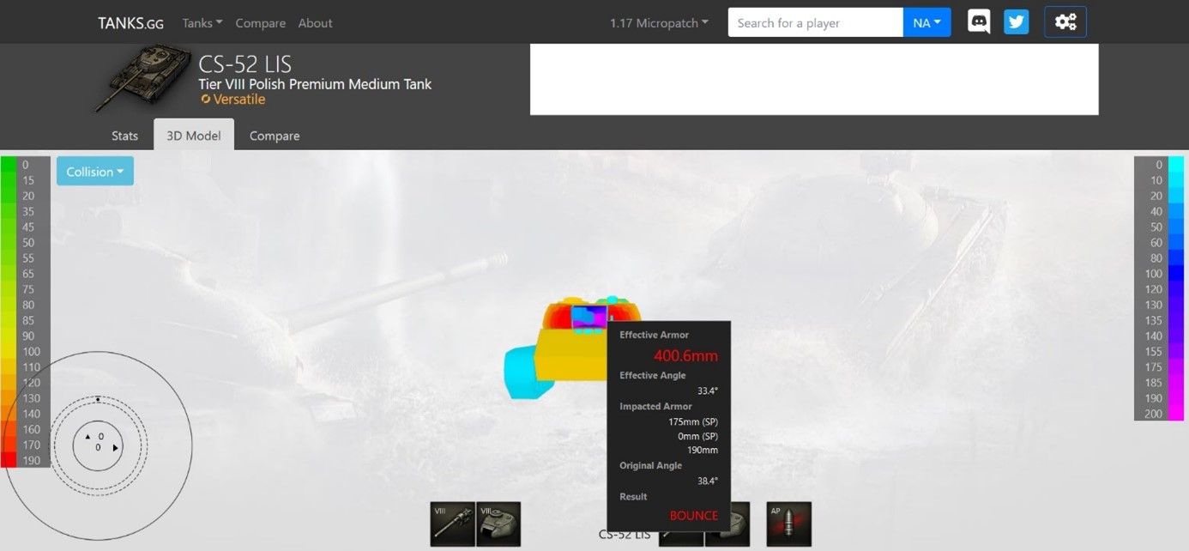Switch to the Stats tab

tap(124, 136)
